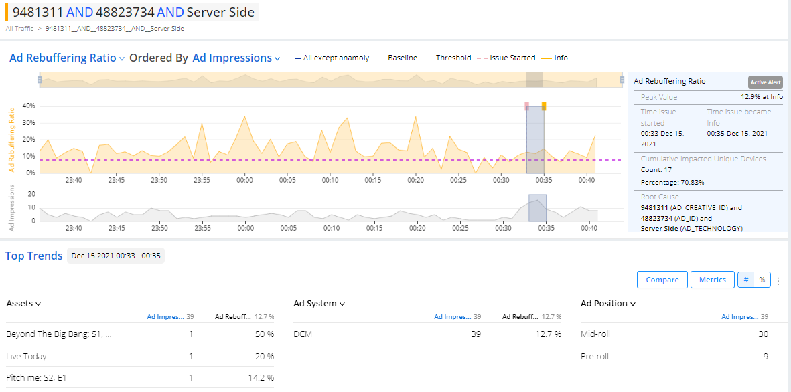Select the DCM ad system row
This screenshot has width=791, height=392.
(428, 334)
